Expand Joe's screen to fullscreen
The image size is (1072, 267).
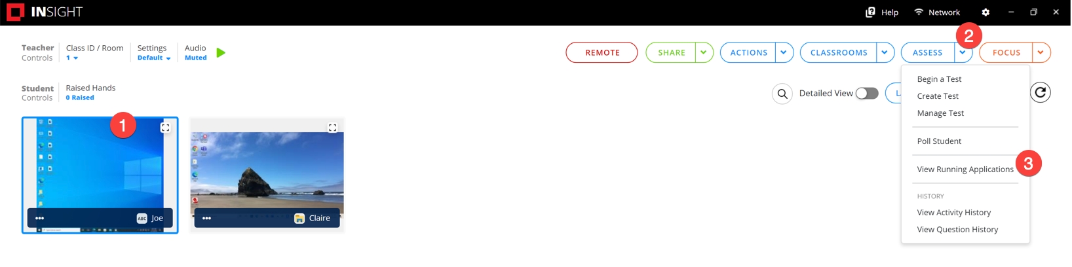click(x=165, y=128)
